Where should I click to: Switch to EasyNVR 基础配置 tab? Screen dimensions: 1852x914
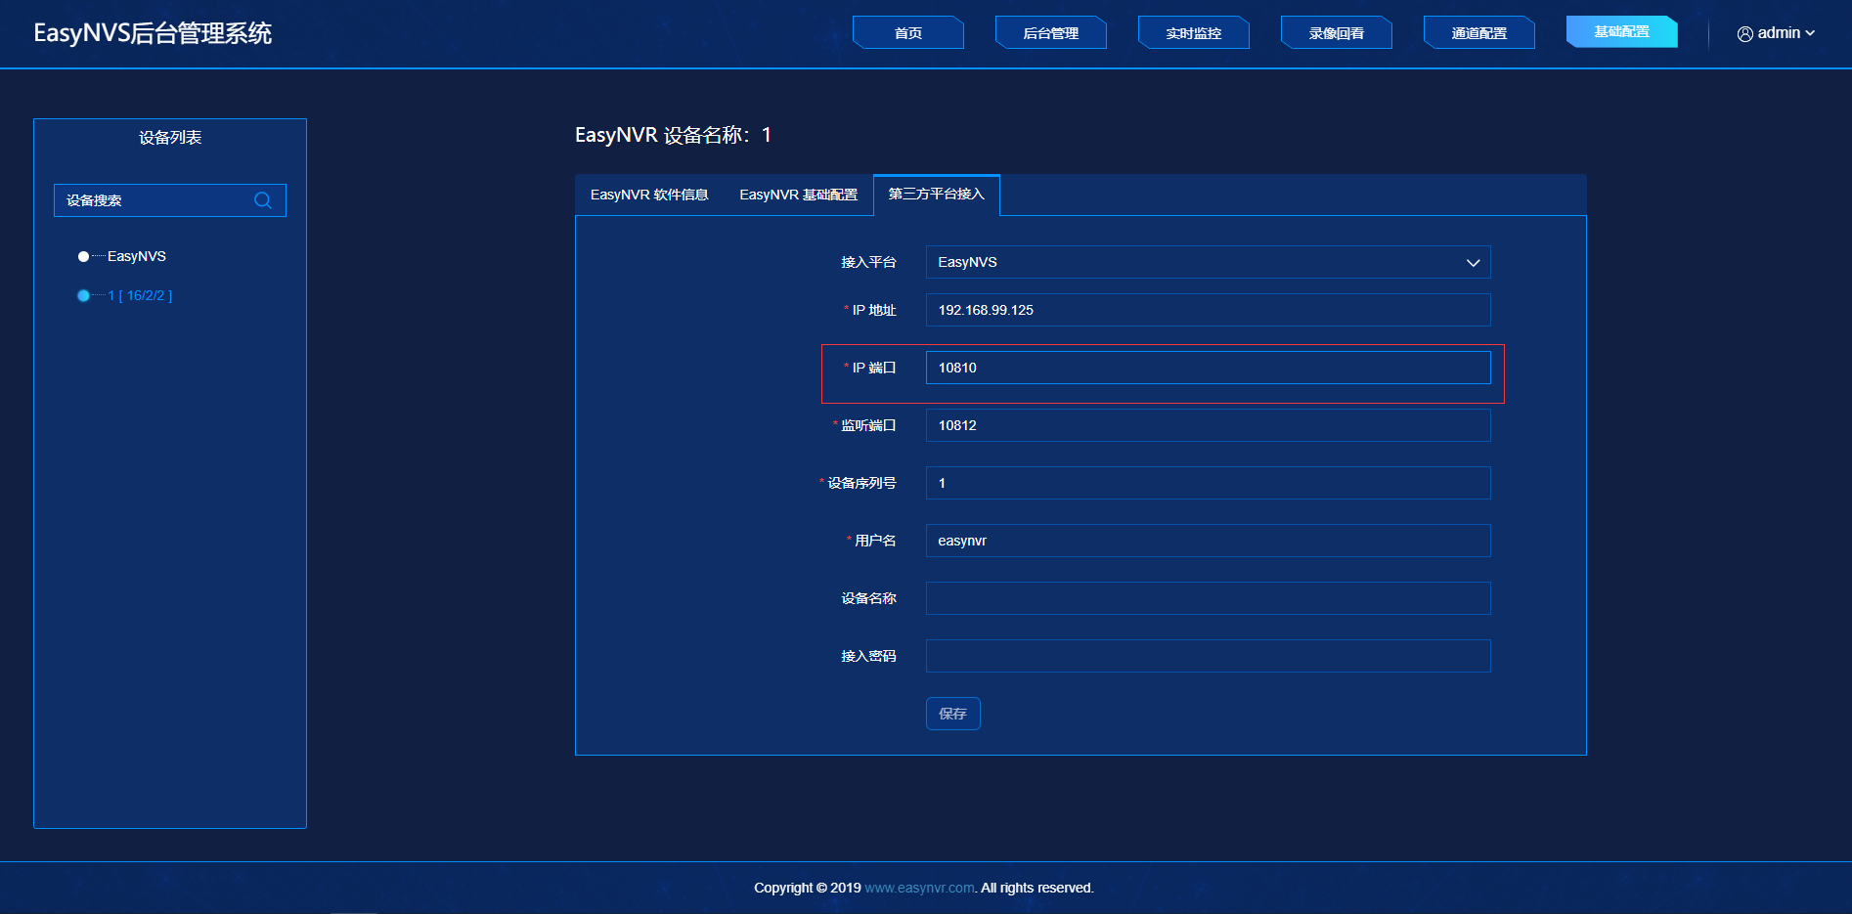(x=798, y=195)
